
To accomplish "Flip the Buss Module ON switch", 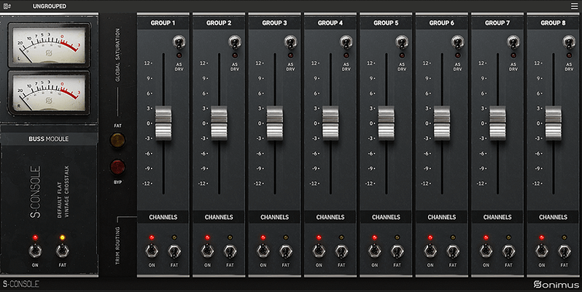I will [35, 251].
